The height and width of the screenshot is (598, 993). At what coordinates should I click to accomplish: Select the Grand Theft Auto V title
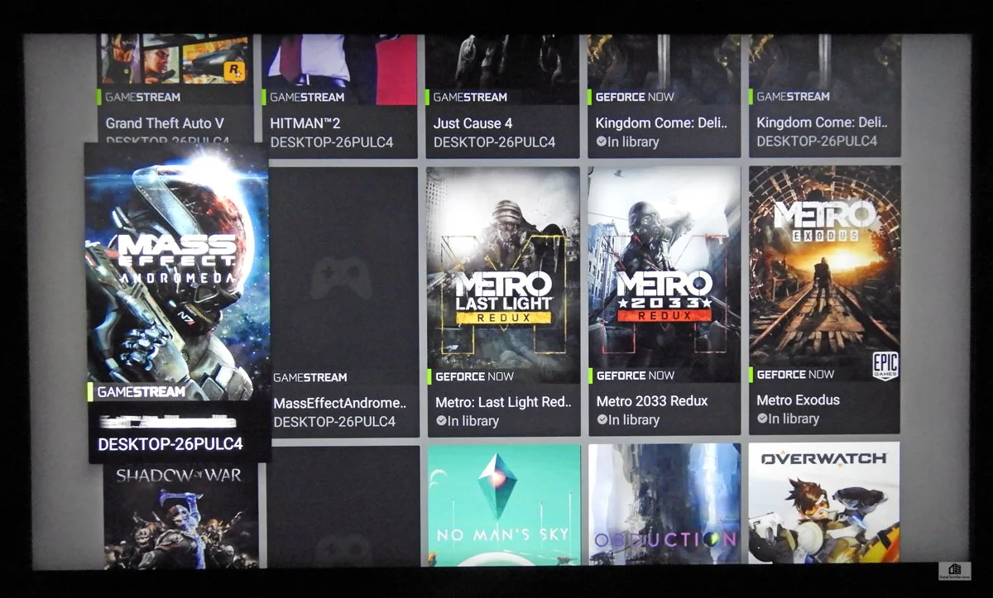[165, 122]
